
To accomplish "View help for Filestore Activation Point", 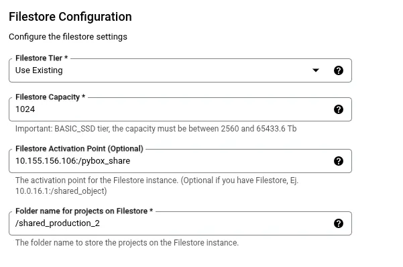I will (x=338, y=161).
